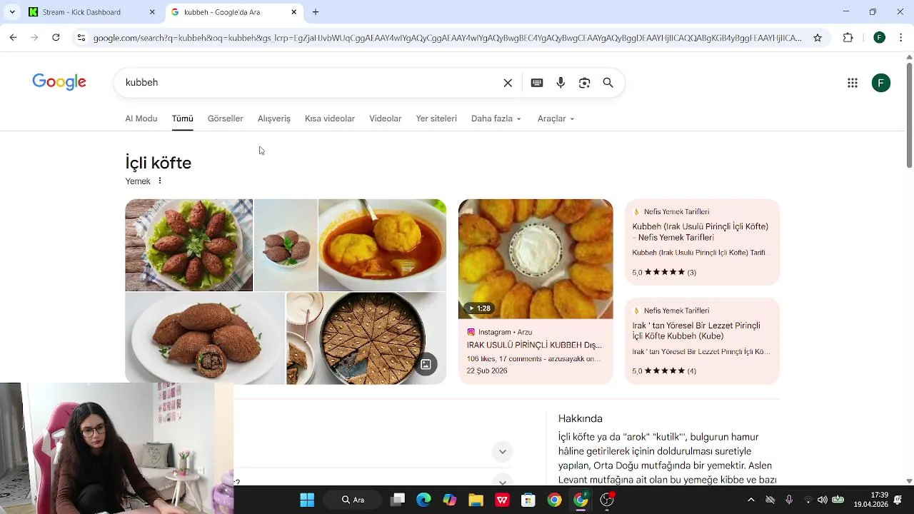This screenshot has height=514, width=914.
Task: Open the more options dots beside Yemek
Action: [160, 181]
